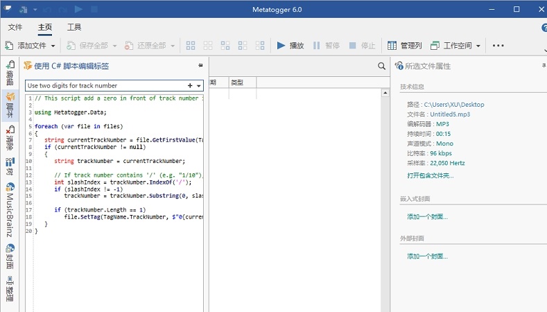This screenshot has width=547, height=312.
Task: Toggle the script panel pin icon
Action: (x=200, y=65)
